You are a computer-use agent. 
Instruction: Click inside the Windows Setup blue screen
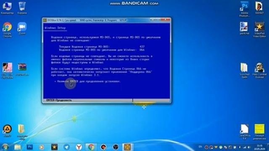pyautogui.click(x=106, y=61)
